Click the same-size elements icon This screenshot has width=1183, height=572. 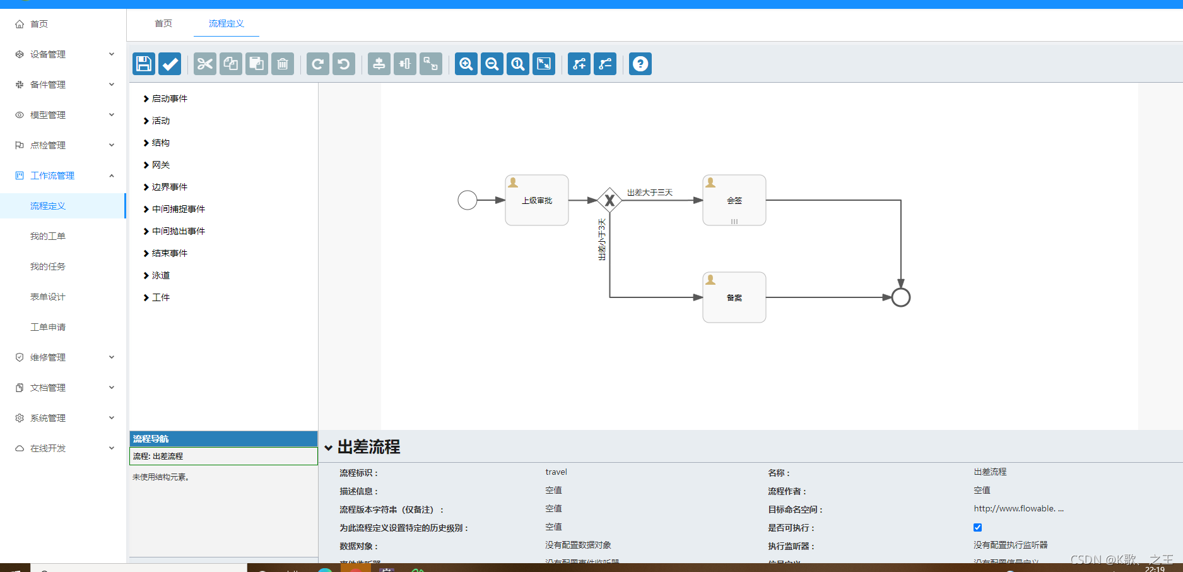[431, 64]
